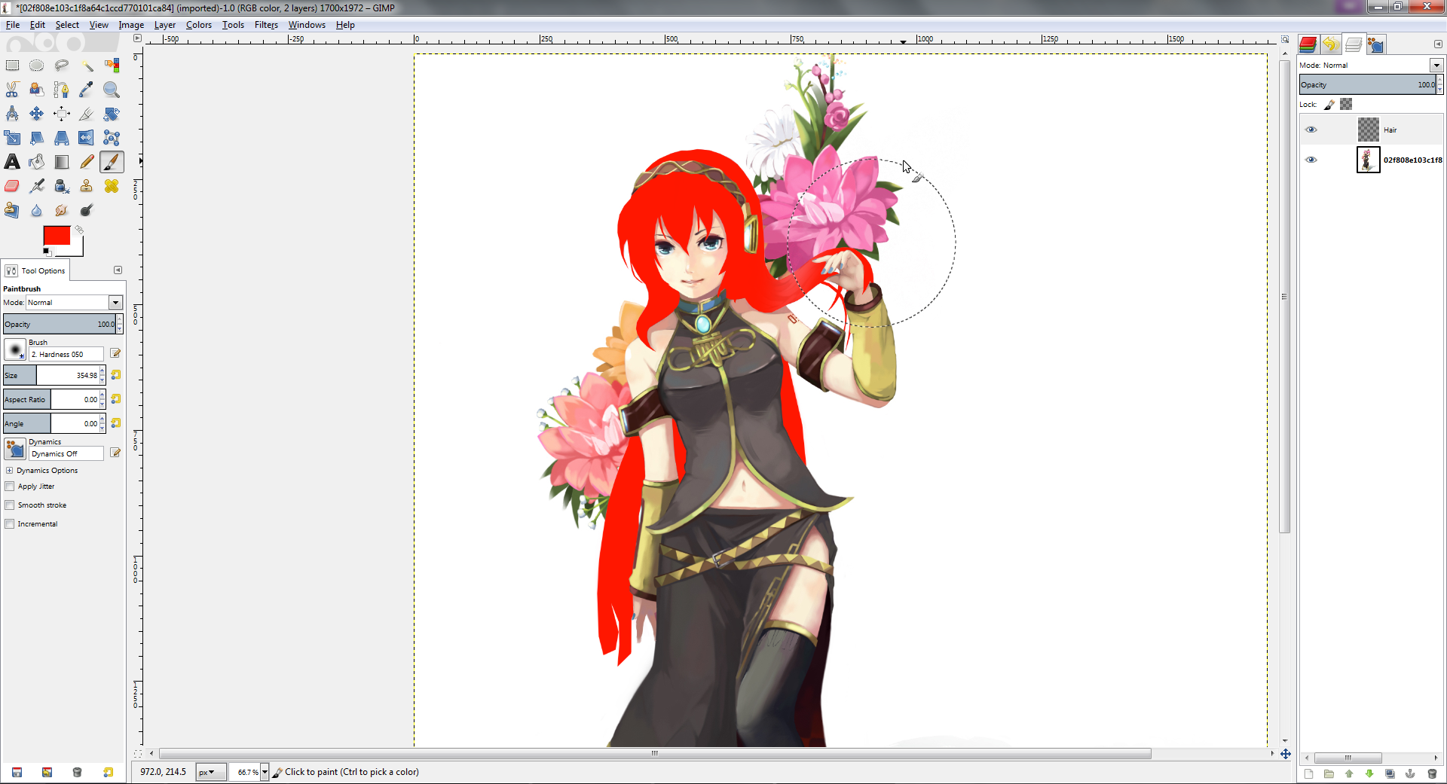Choose the Perspective tool
The image size is (1447, 784).
pyautogui.click(x=62, y=138)
